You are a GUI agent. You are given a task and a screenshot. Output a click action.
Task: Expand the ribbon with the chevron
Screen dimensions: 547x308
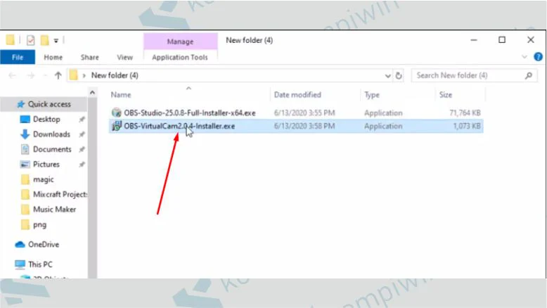click(x=525, y=57)
